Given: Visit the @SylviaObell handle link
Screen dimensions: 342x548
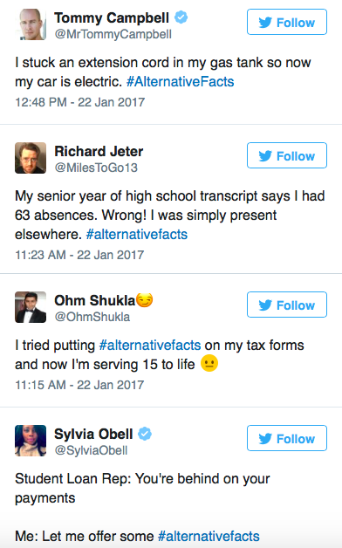Looking at the screenshot, I should [x=91, y=450].
